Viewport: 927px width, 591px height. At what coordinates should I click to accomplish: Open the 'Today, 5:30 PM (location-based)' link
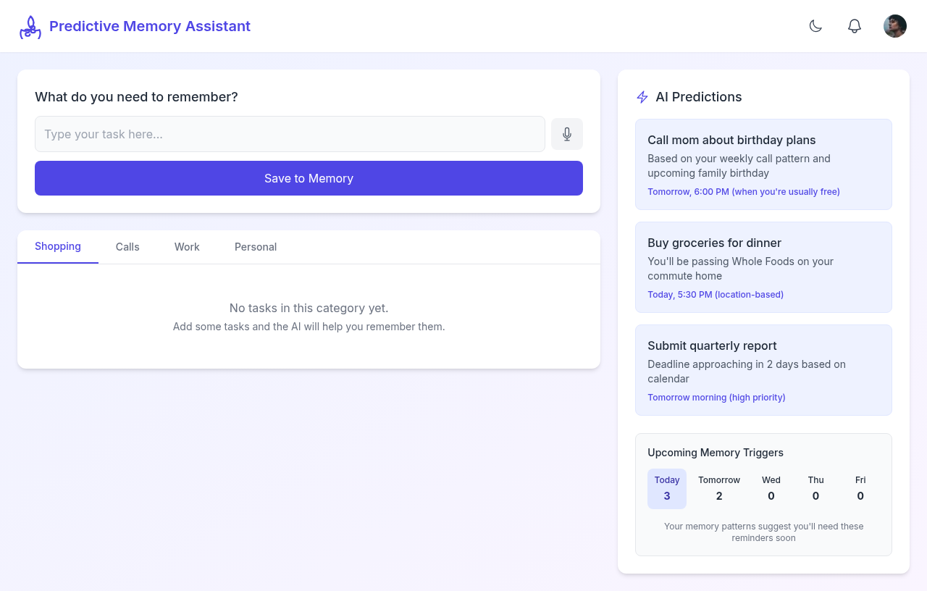point(716,294)
